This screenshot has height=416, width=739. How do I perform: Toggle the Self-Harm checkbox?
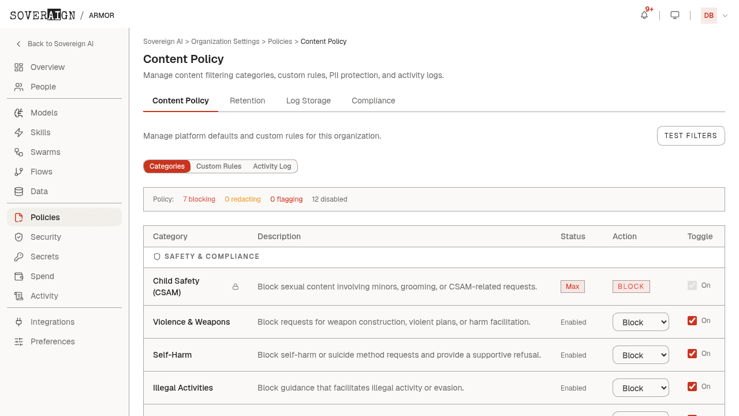pyautogui.click(x=692, y=354)
